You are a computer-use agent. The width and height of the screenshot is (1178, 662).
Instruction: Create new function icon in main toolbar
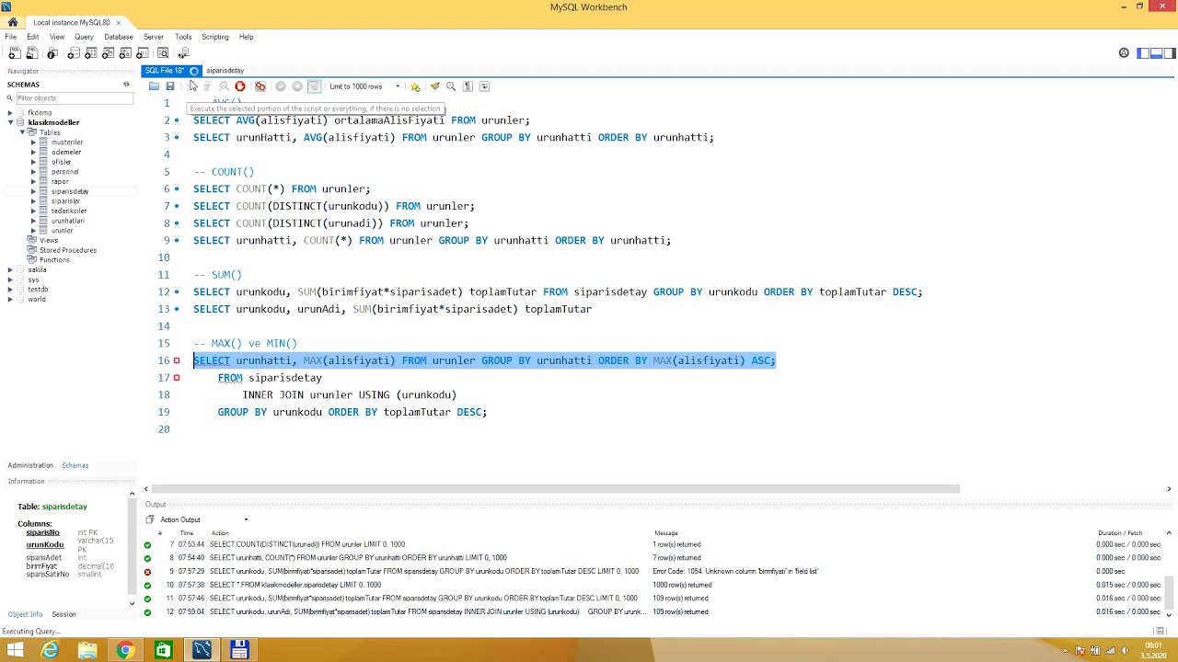(141, 53)
